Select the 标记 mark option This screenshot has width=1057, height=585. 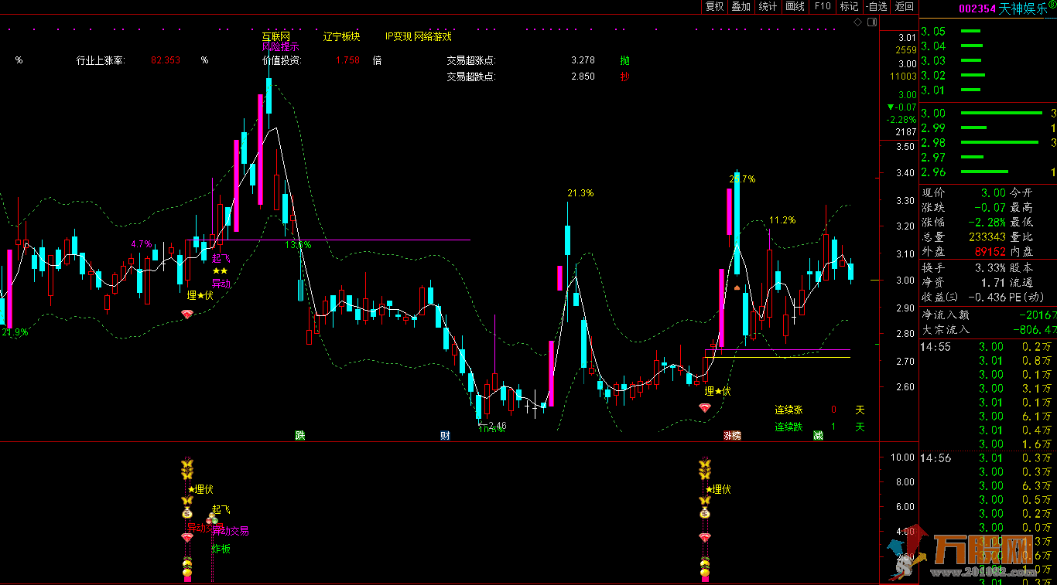[850, 6]
